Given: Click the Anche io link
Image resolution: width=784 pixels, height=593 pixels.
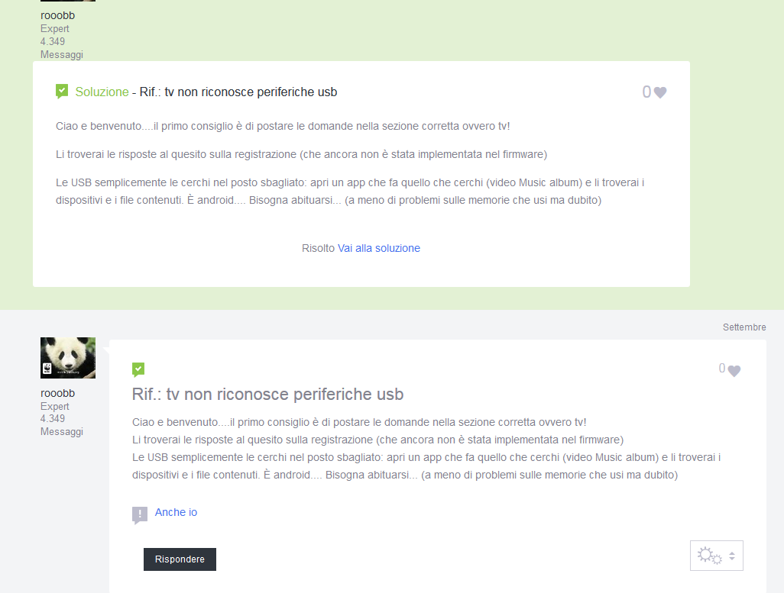Looking at the screenshot, I should coord(176,512).
